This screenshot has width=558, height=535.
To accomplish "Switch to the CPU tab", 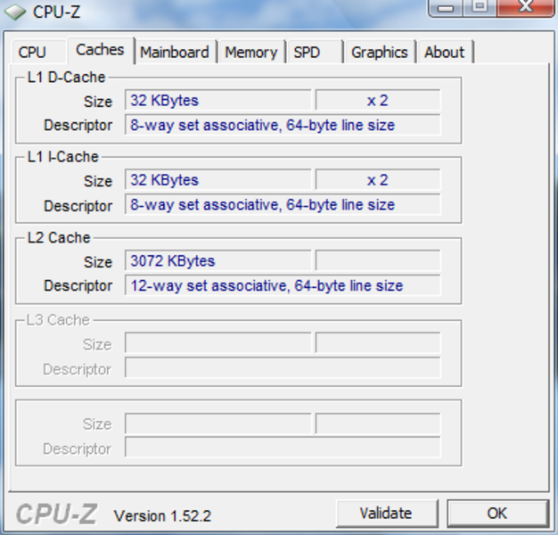I will tap(38, 52).
